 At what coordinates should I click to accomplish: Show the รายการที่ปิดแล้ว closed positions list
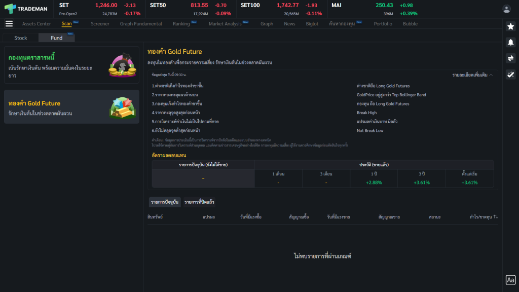[199, 202]
